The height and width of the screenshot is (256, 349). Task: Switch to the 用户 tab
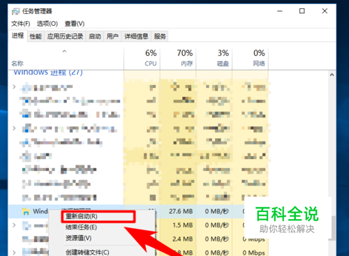tap(112, 36)
